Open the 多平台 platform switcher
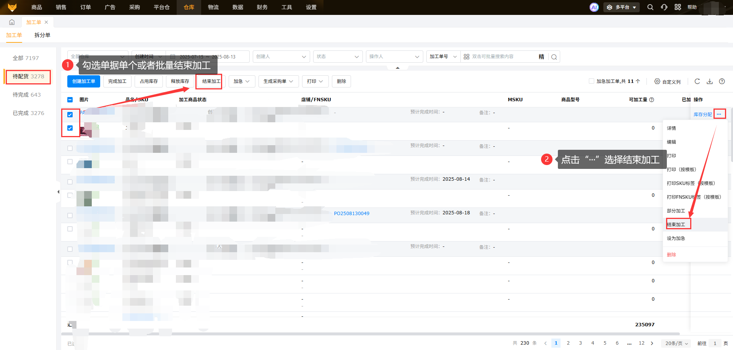This screenshot has height=350, width=733. [622, 7]
